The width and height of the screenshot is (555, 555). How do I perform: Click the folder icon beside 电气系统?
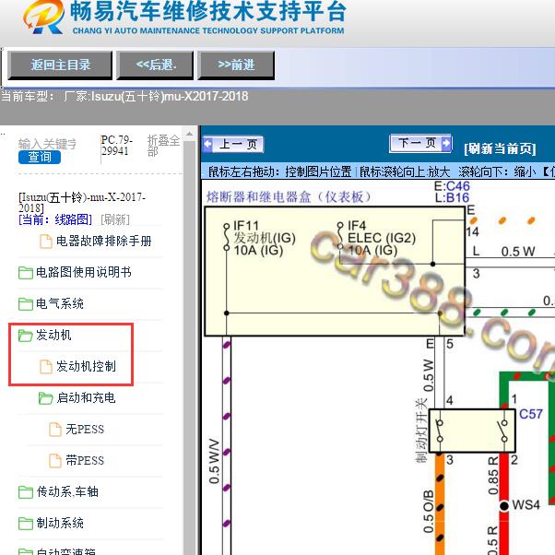point(26,304)
